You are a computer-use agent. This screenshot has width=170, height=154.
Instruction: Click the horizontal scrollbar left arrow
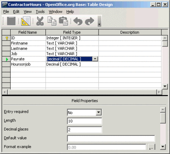[x=5, y=92]
